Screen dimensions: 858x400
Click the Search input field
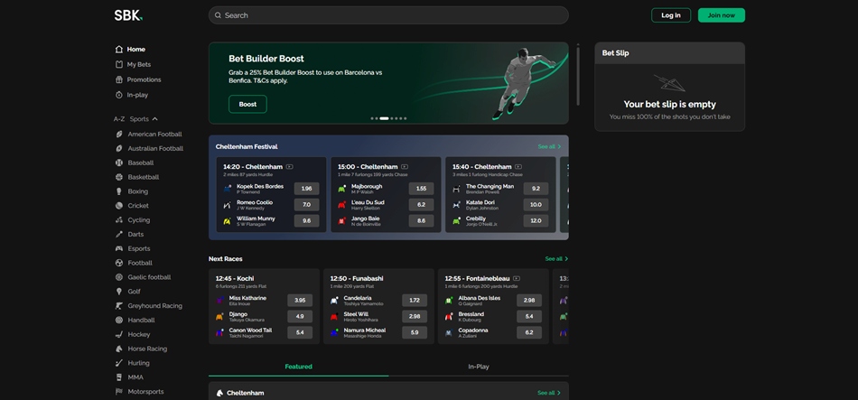pos(388,15)
